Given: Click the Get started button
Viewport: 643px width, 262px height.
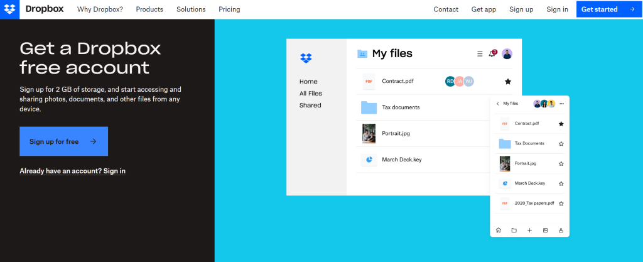Looking at the screenshot, I should [x=609, y=9].
